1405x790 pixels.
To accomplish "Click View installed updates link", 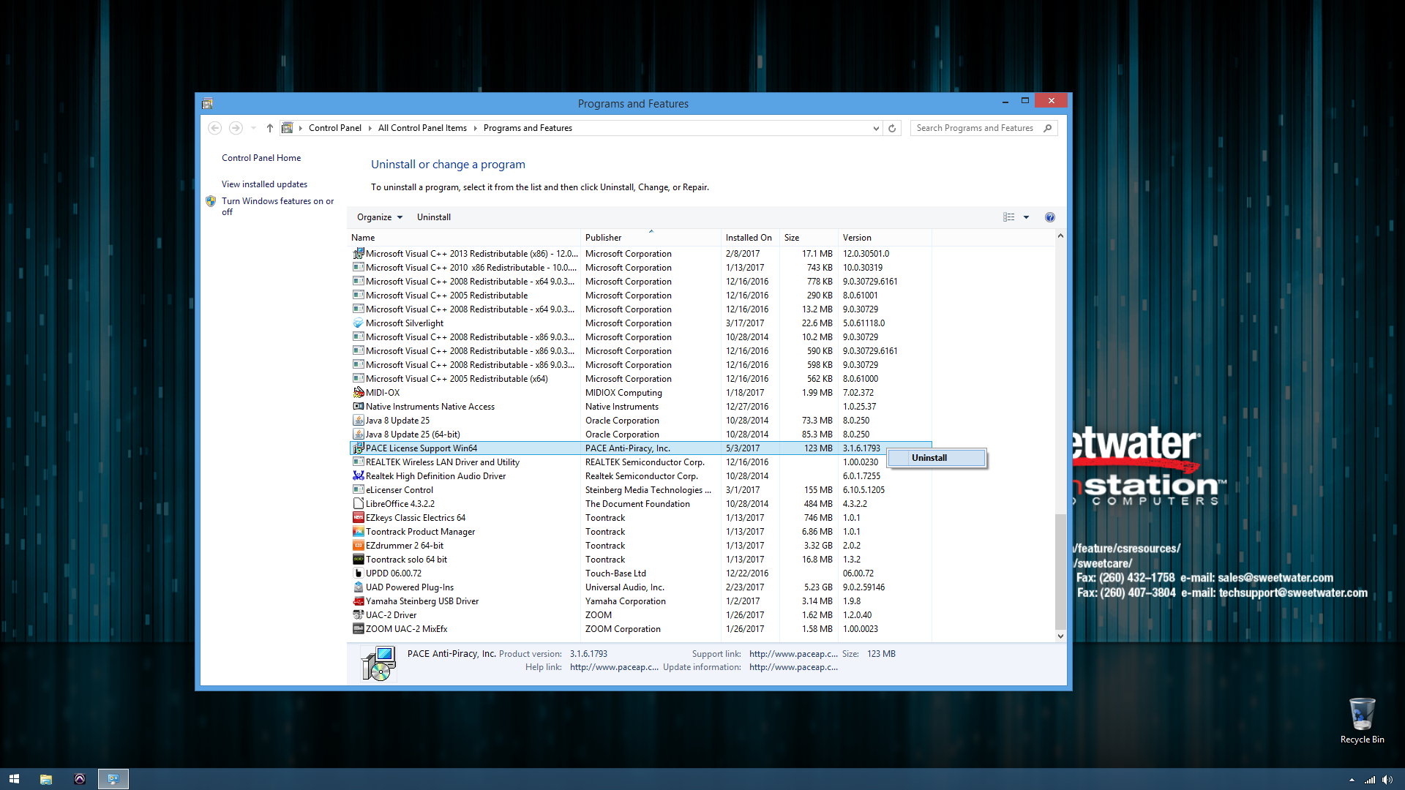I will point(264,184).
